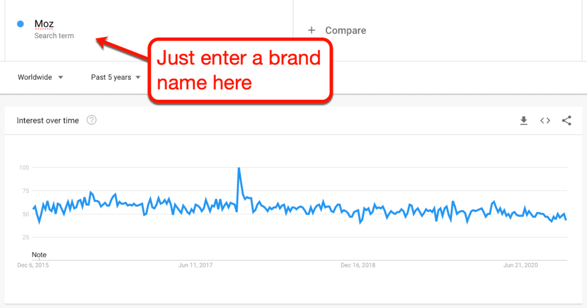This screenshot has width=587, height=308.
Task: Click the peak spike of the trend line
Action: 238,169
